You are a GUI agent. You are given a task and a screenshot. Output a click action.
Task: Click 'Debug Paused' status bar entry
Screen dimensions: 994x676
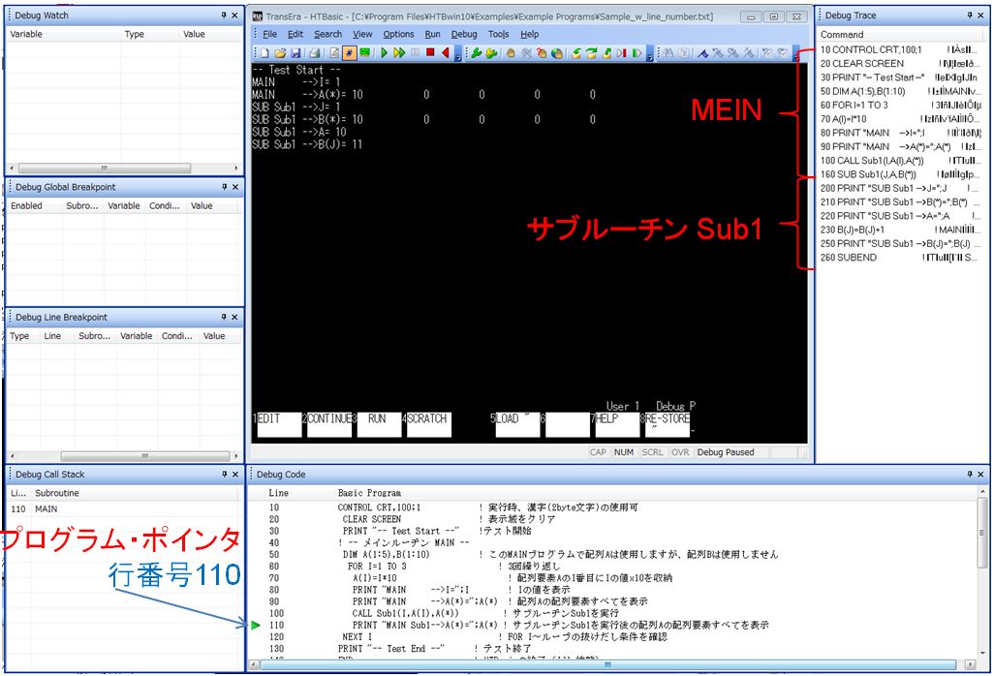tap(726, 452)
